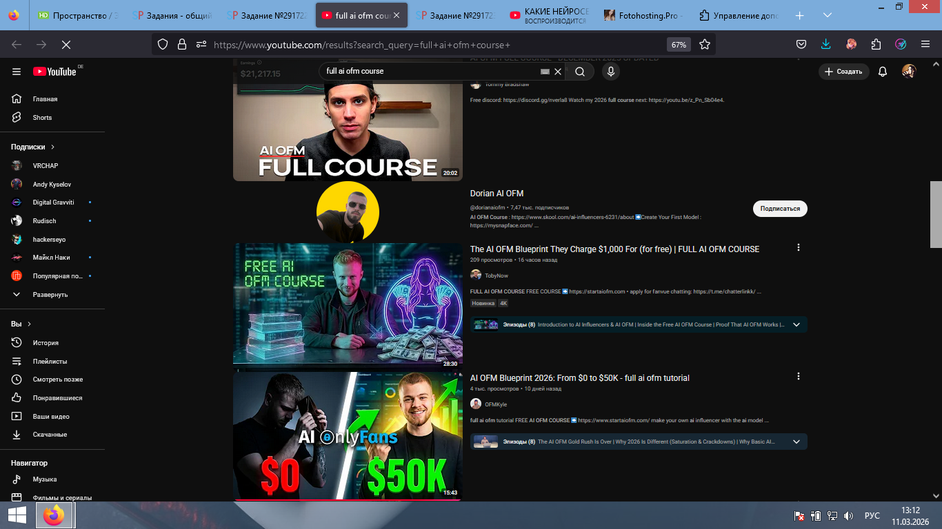This screenshot has height=529, width=942.
Task: Open the TobyNow channel link
Action: click(497, 276)
